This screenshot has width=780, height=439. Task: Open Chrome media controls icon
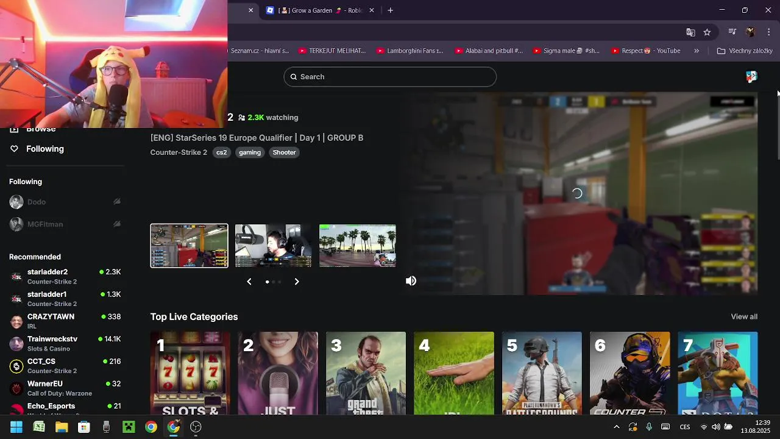[732, 32]
